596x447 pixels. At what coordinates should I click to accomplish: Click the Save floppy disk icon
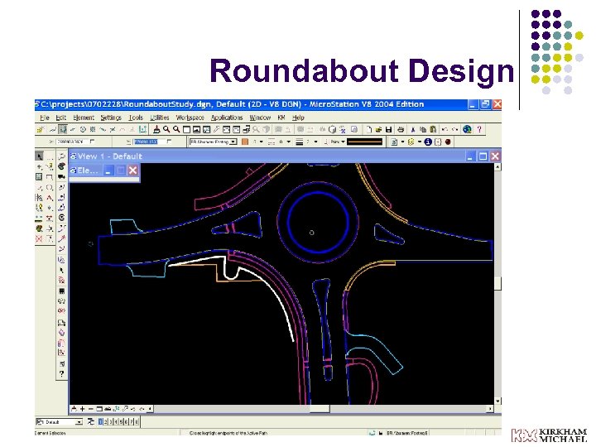click(388, 130)
